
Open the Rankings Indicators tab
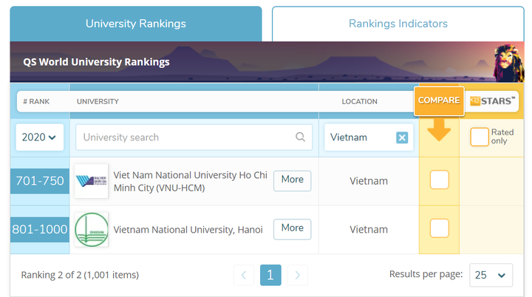click(398, 24)
